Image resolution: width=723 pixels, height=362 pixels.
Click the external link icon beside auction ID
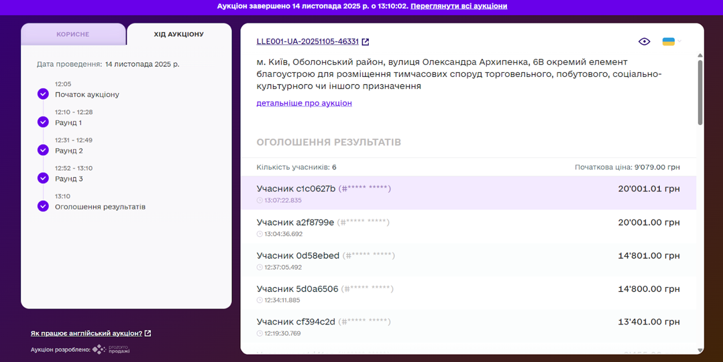[x=366, y=41]
